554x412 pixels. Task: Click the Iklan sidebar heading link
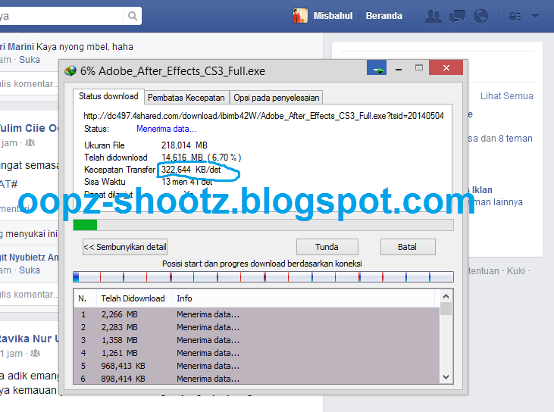[x=482, y=190]
